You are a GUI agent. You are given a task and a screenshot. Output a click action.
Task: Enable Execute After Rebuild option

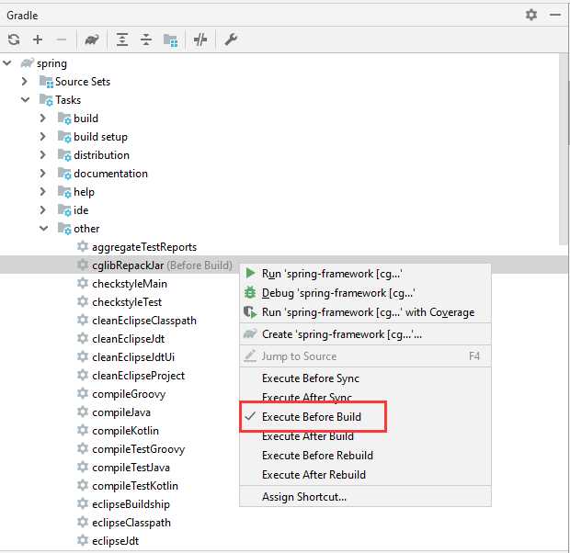point(365,475)
